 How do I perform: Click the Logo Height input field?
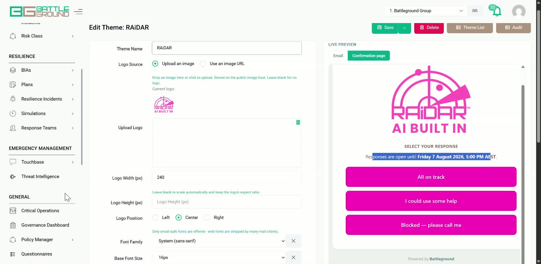(227, 202)
